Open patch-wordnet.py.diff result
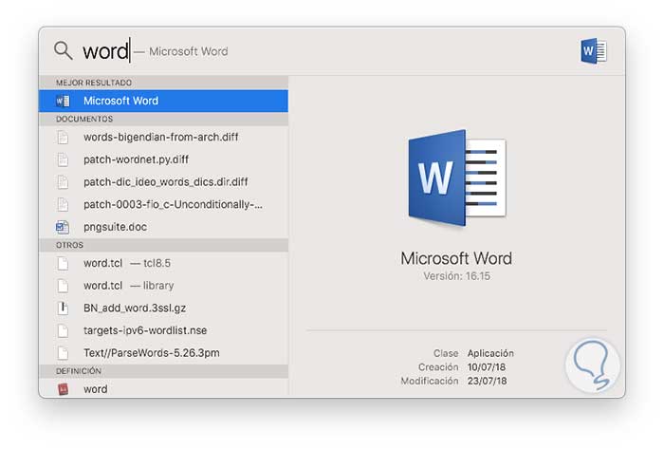Image resolution: width=664 pixels, height=449 pixels. point(163,159)
